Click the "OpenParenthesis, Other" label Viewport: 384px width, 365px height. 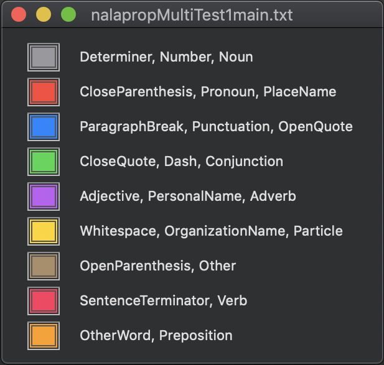point(157,266)
